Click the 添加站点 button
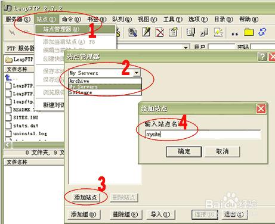This screenshot has width=275, height=224. (x=85, y=197)
